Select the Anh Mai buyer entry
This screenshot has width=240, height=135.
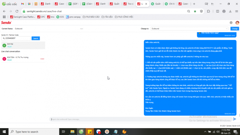click(23, 45)
